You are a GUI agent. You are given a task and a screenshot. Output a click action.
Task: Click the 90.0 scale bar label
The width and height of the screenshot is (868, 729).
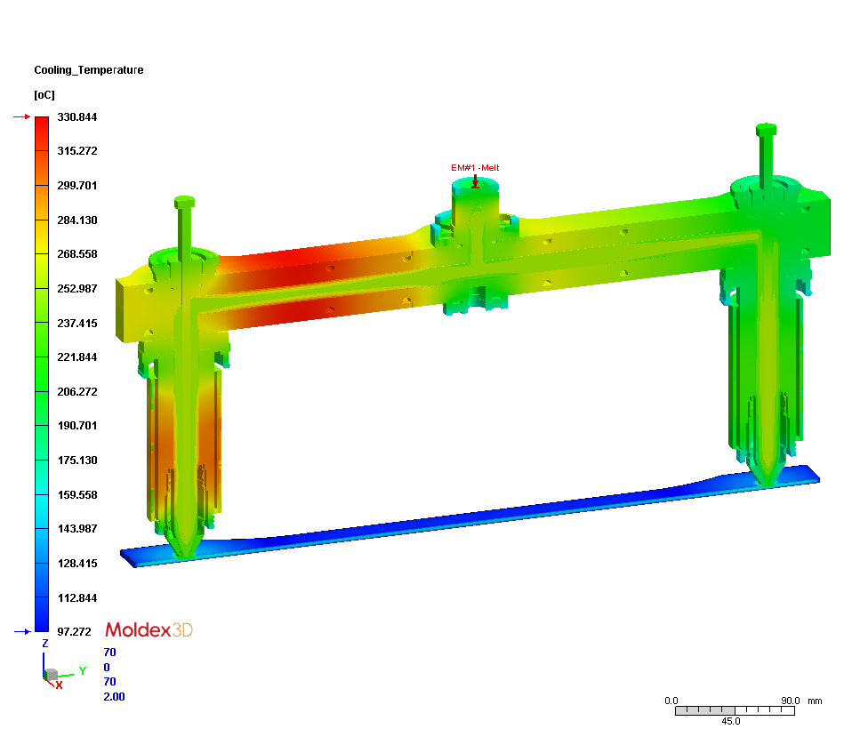pos(790,701)
